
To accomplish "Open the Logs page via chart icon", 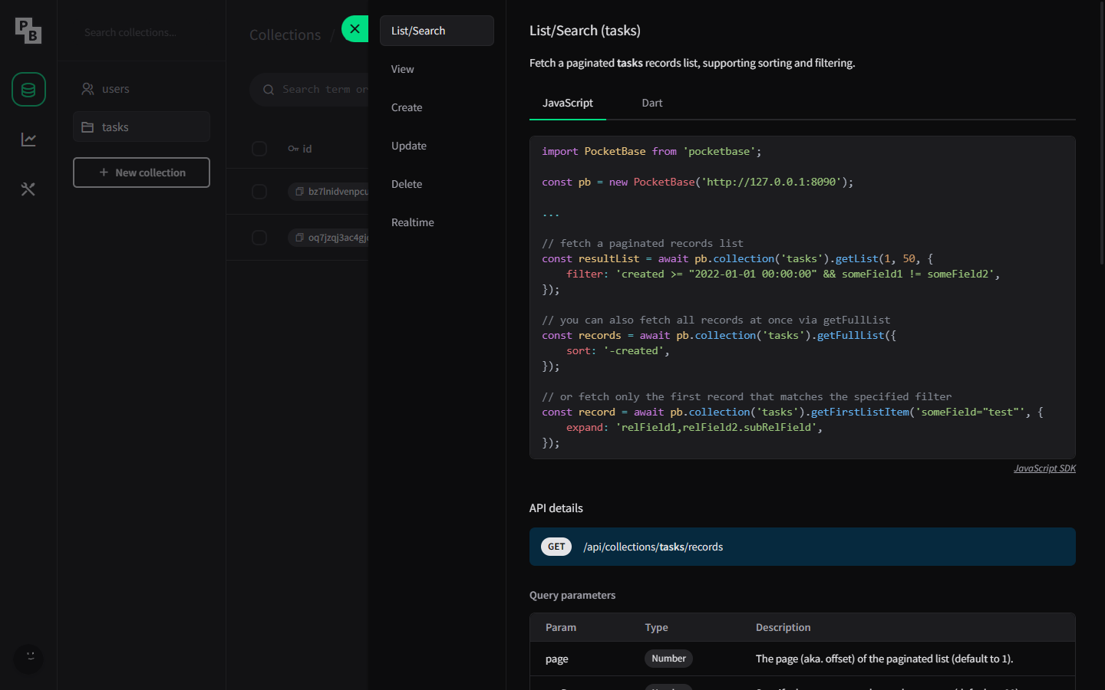I will [28, 139].
